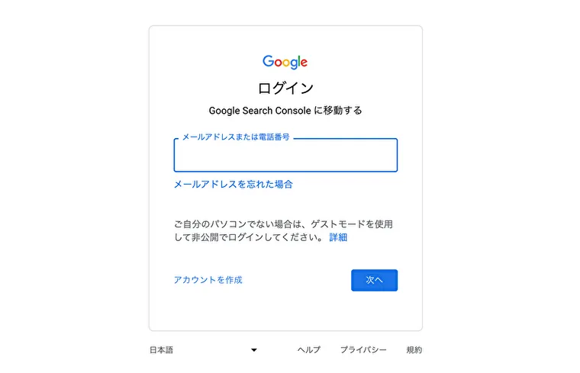
Task: Click the red letter e in the logo
Action: (304, 63)
